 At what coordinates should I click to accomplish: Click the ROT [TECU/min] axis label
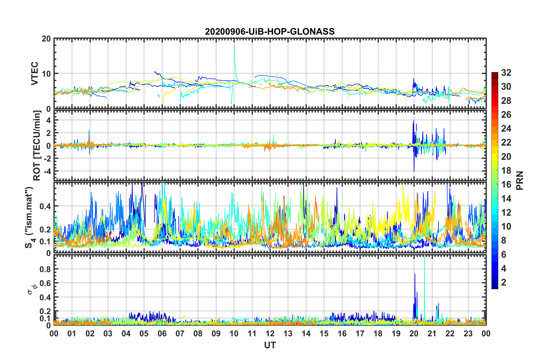coord(37,146)
